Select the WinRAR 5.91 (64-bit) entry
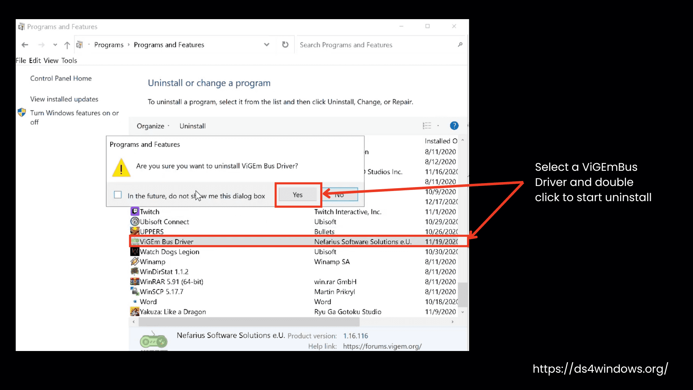Image resolution: width=693 pixels, height=390 pixels. point(171,282)
